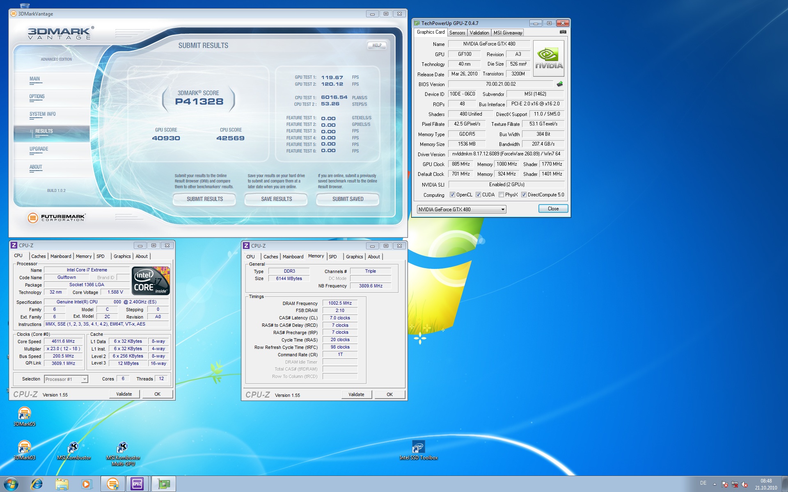Toggle the DirectCompute 5.0 checkbox
This screenshot has width=788, height=492.
(524, 195)
